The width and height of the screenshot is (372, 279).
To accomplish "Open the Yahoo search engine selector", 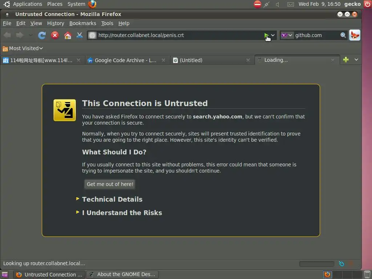I will click(287, 35).
